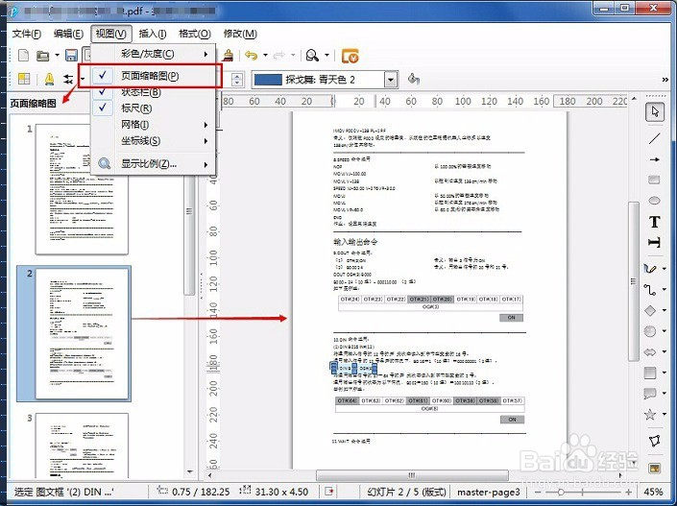
Task: Click the spinner arrows beside the color box
Action: pos(236,80)
